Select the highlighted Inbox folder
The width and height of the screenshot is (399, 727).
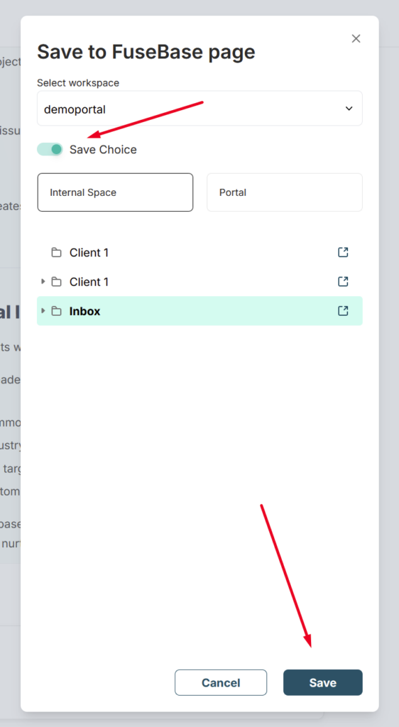coord(199,311)
